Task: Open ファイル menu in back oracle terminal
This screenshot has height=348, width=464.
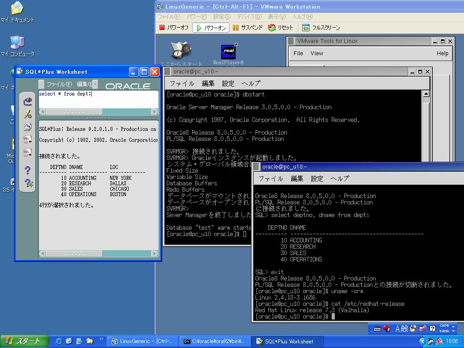Action: pyautogui.click(x=182, y=84)
